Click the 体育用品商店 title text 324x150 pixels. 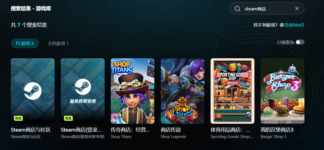click(230, 130)
